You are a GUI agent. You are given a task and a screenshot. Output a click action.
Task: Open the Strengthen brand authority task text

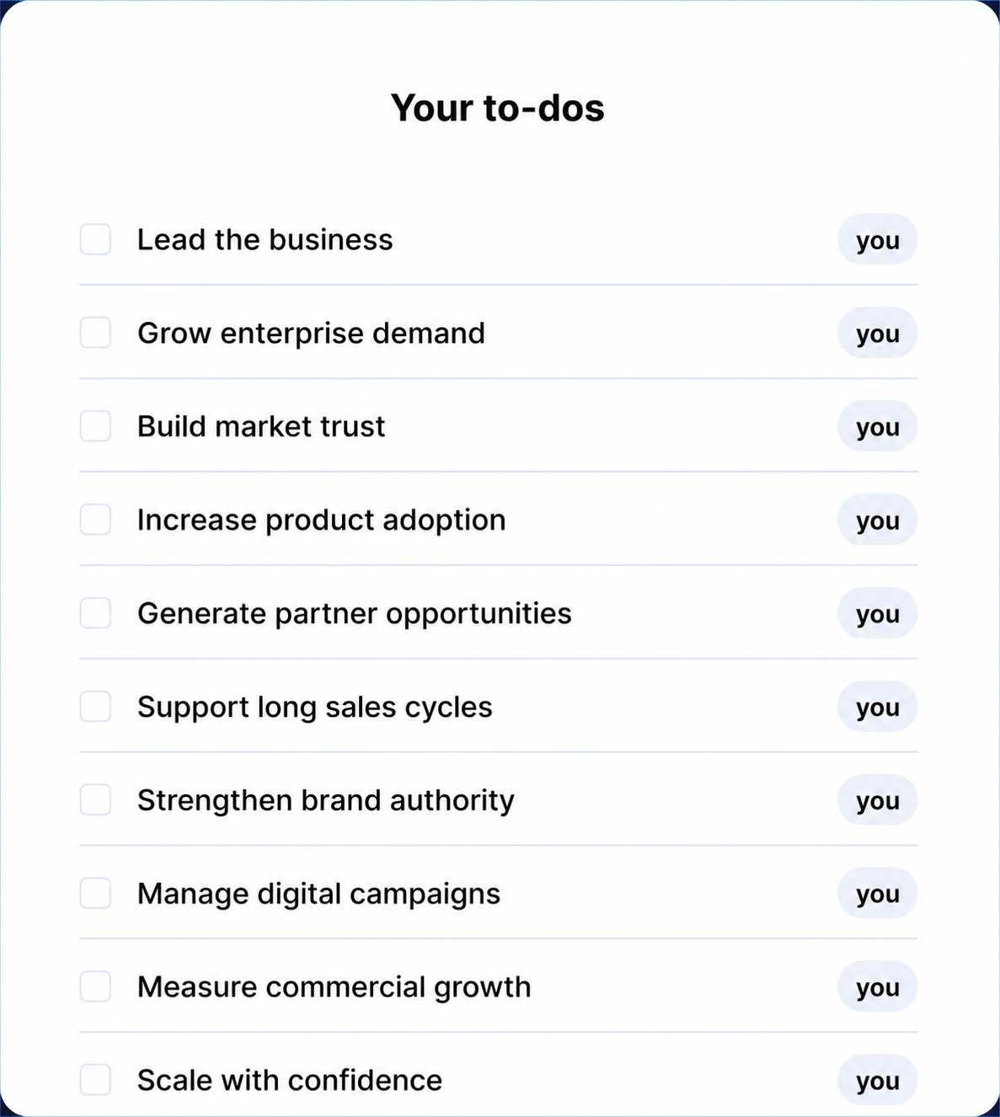point(325,801)
